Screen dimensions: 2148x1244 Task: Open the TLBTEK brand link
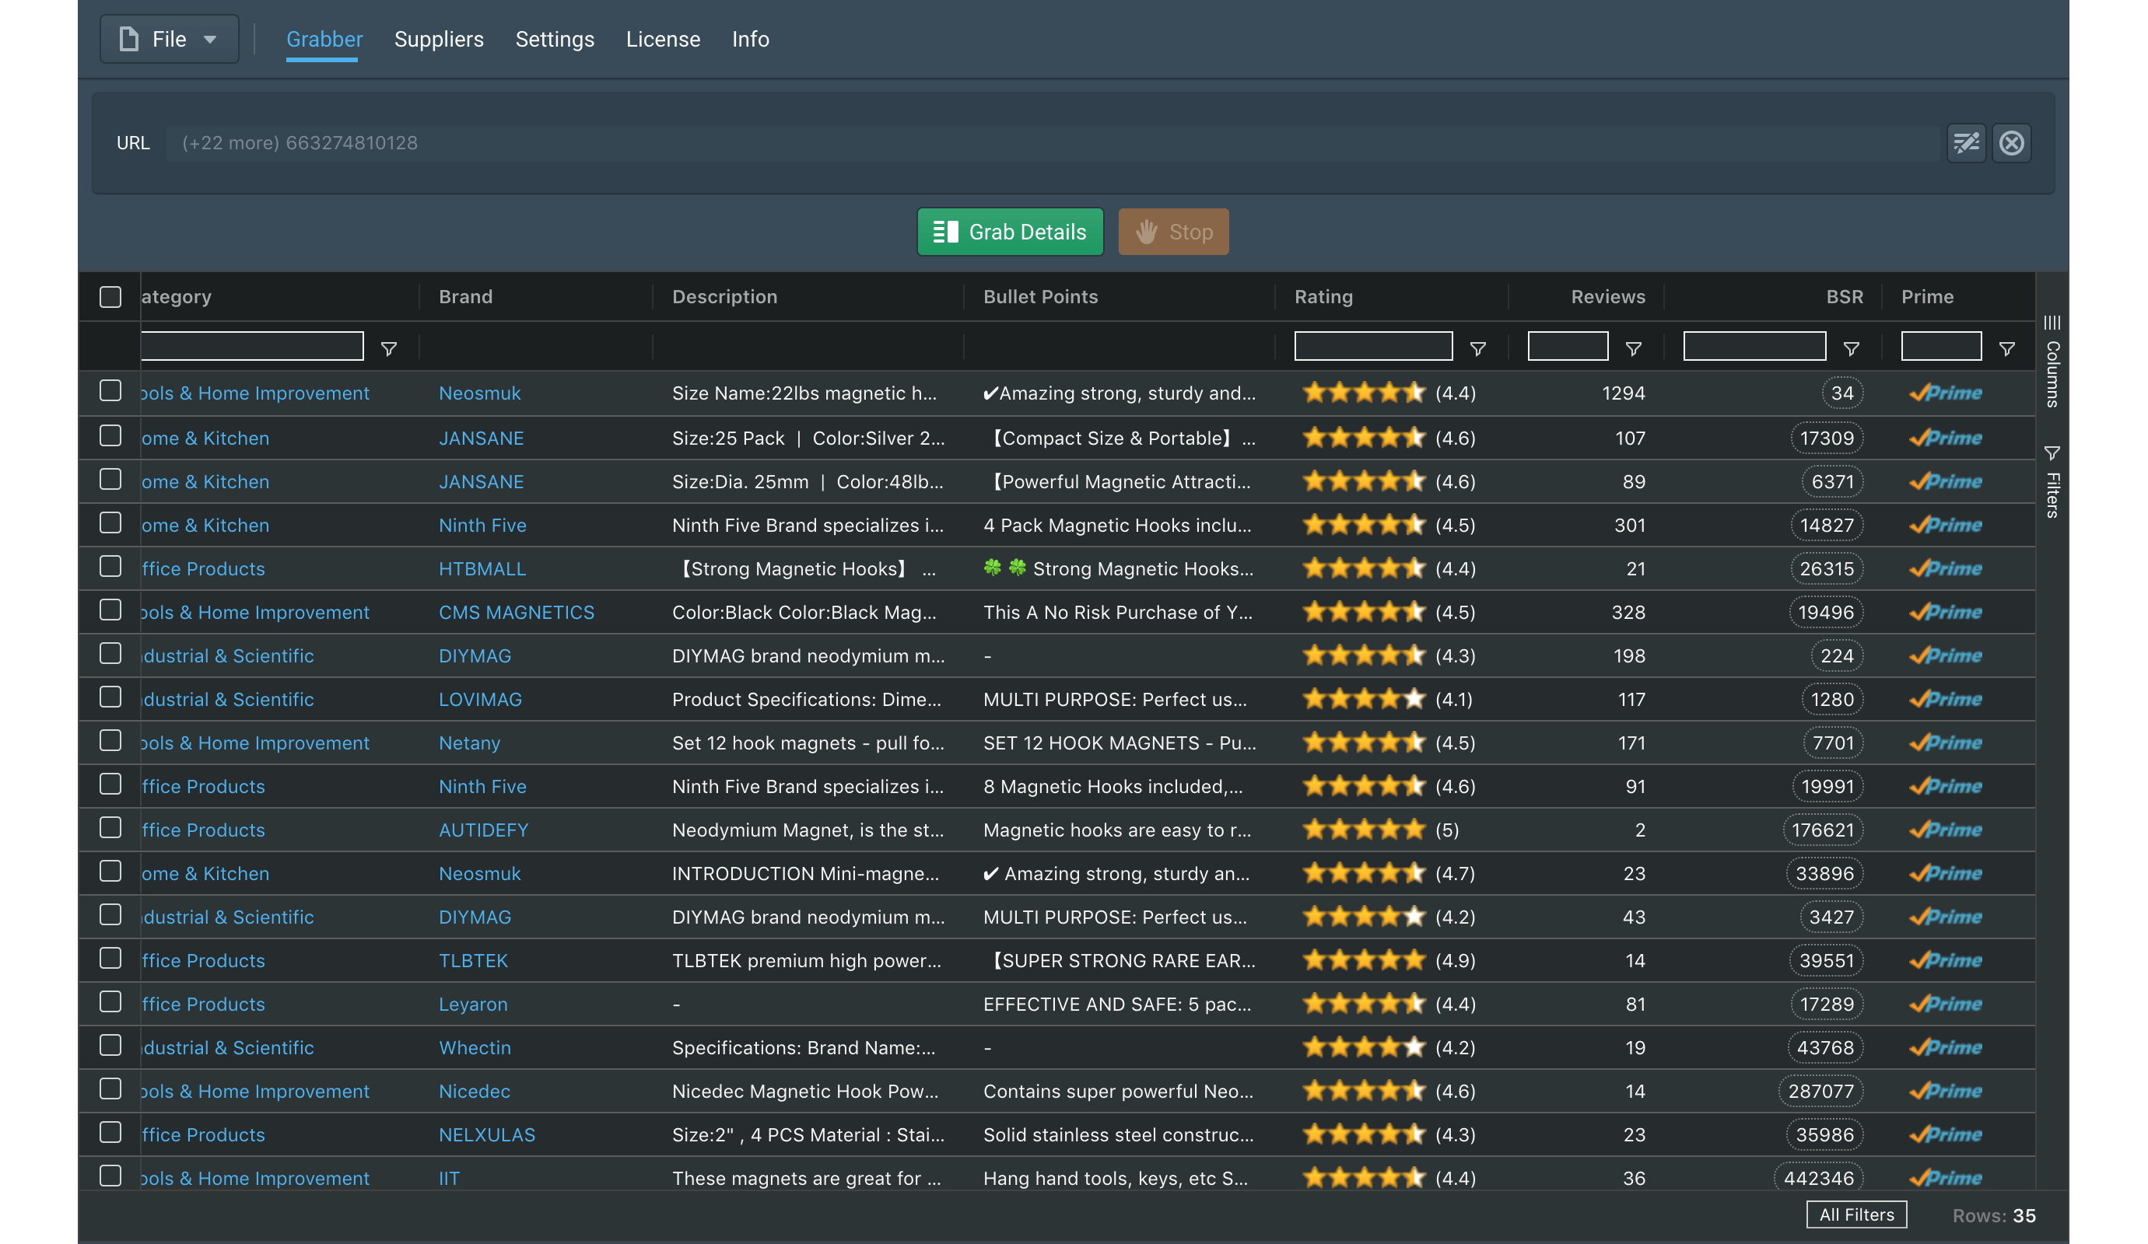point(473,960)
